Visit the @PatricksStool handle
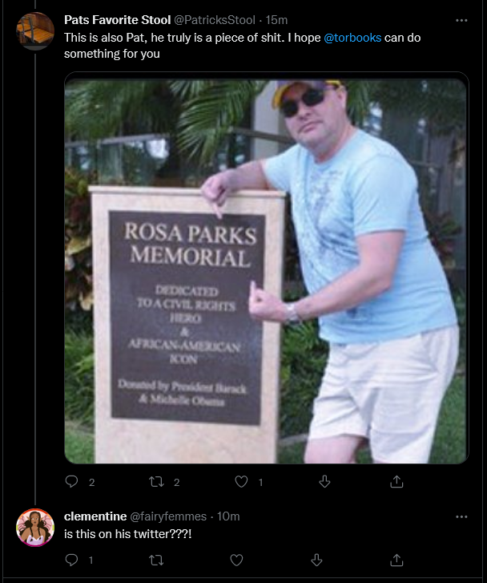Image resolution: width=487 pixels, height=583 pixels. pos(215,20)
